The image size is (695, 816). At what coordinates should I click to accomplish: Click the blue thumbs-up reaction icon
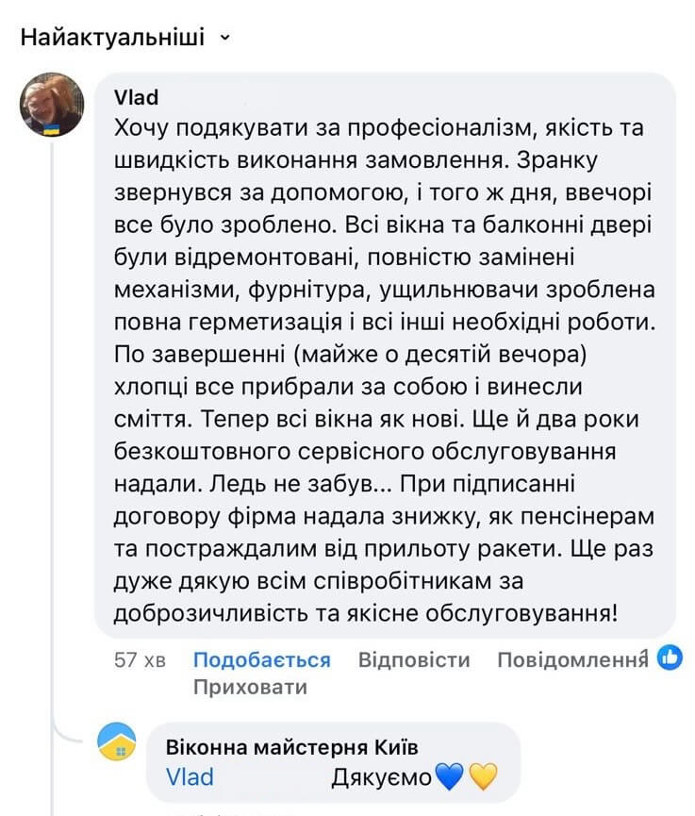point(670,658)
